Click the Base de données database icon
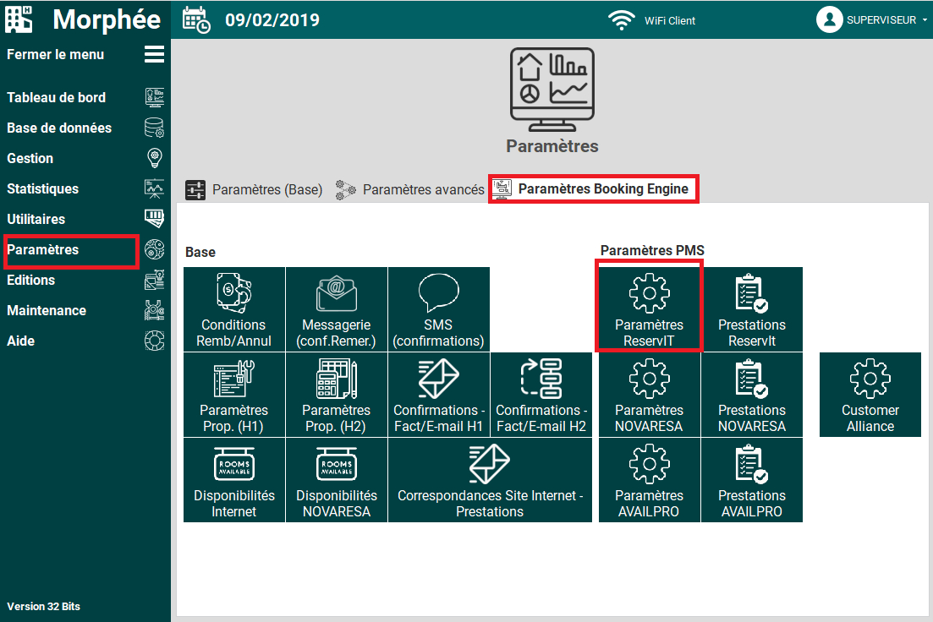The image size is (933, 622). (155, 128)
